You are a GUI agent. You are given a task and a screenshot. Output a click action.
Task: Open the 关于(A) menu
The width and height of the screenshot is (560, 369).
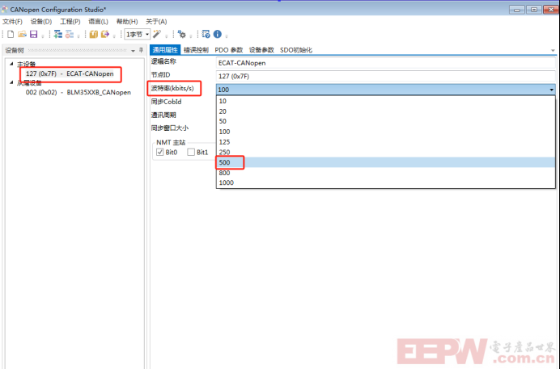[x=156, y=22]
